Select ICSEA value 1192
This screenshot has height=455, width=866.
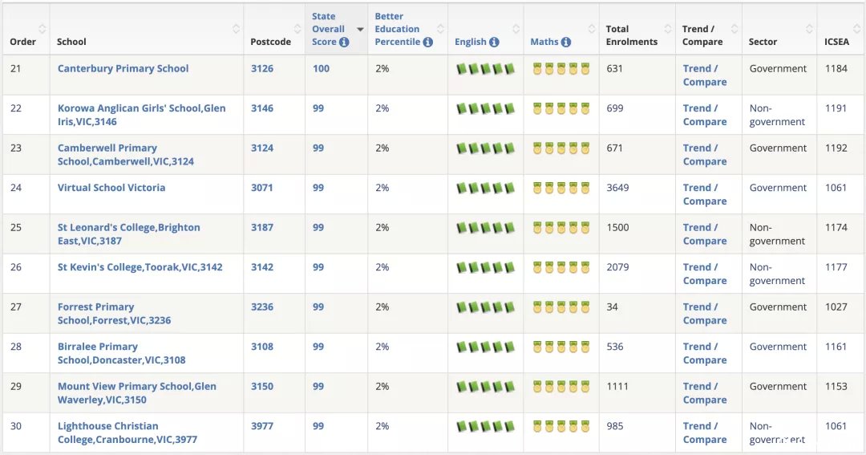pos(836,148)
